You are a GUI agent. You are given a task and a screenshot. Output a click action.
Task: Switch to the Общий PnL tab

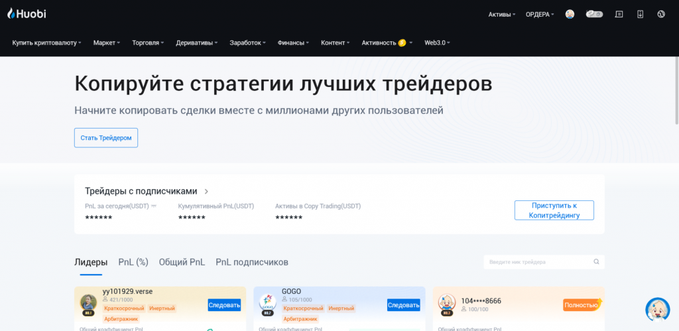[182, 262]
